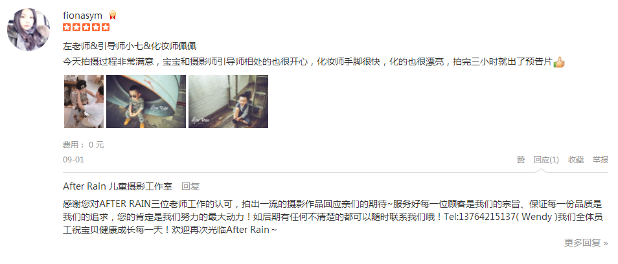Click the review title mentioning 左老师
The width and height of the screenshot is (618, 264).
pyautogui.click(x=130, y=46)
